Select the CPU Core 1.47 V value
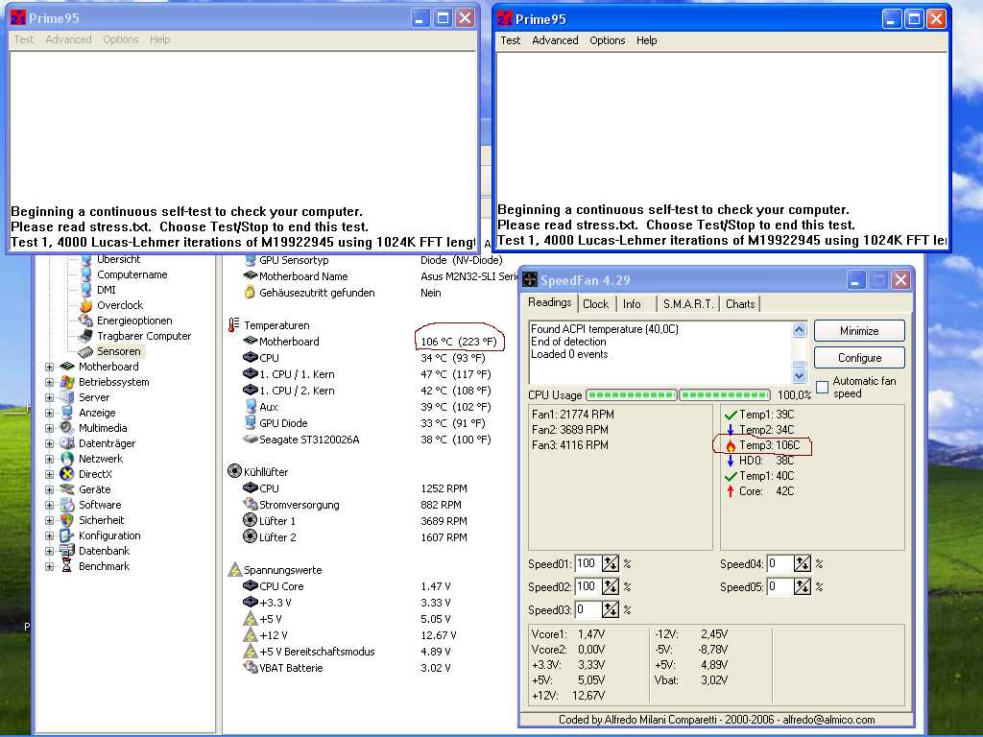The width and height of the screenshot is (983, 737). pyautogui.click(x=435, y=586)
